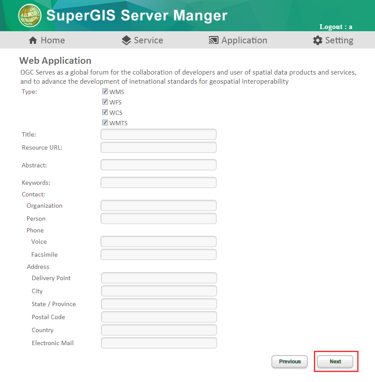Open the Home menu

click(47, 40)
